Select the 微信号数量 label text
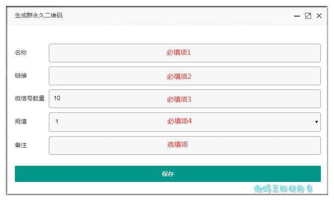This screenshot has height=201, width=334. tap(30, 98)
